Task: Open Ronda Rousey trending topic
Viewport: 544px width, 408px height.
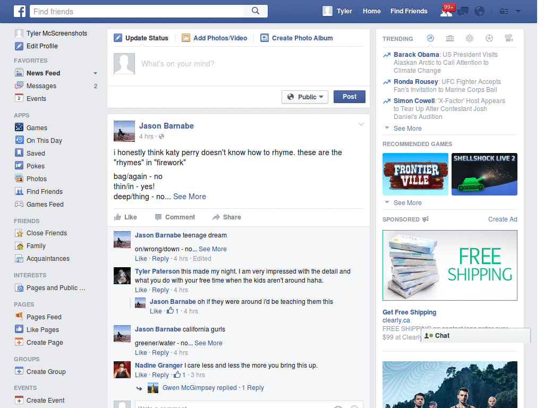Action: coord(415,81)
